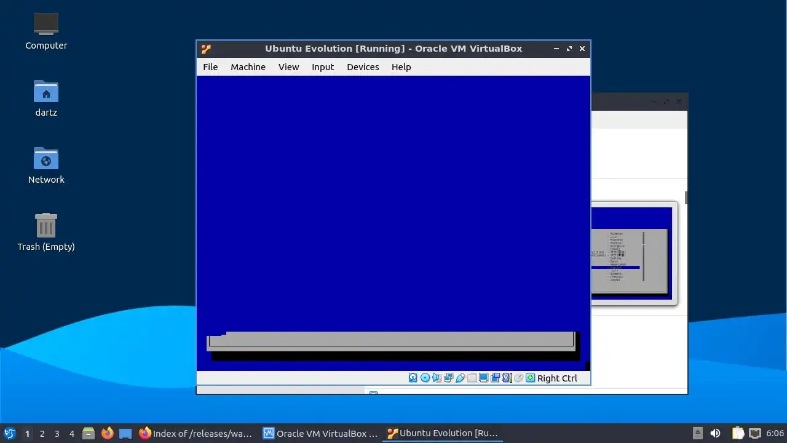Open the File menu in VirtualBox VM window
This screenshot has height=443, width=787.
click(210, 67)
